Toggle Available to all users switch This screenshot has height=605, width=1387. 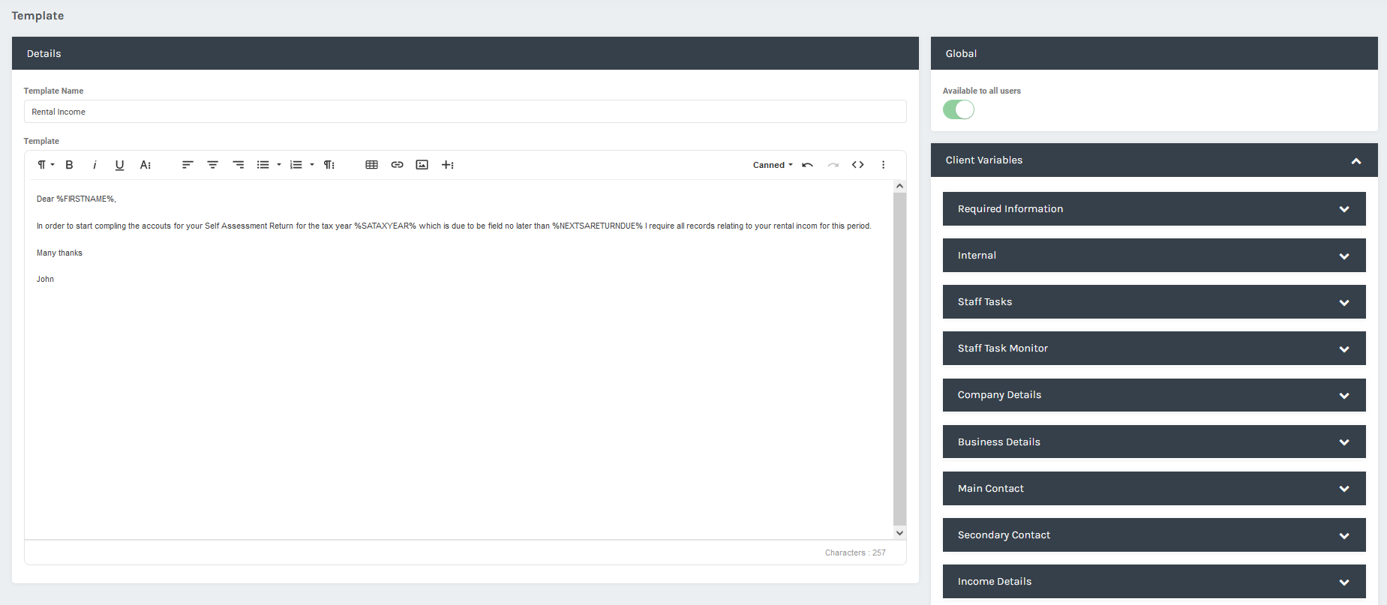pos(959,109)
